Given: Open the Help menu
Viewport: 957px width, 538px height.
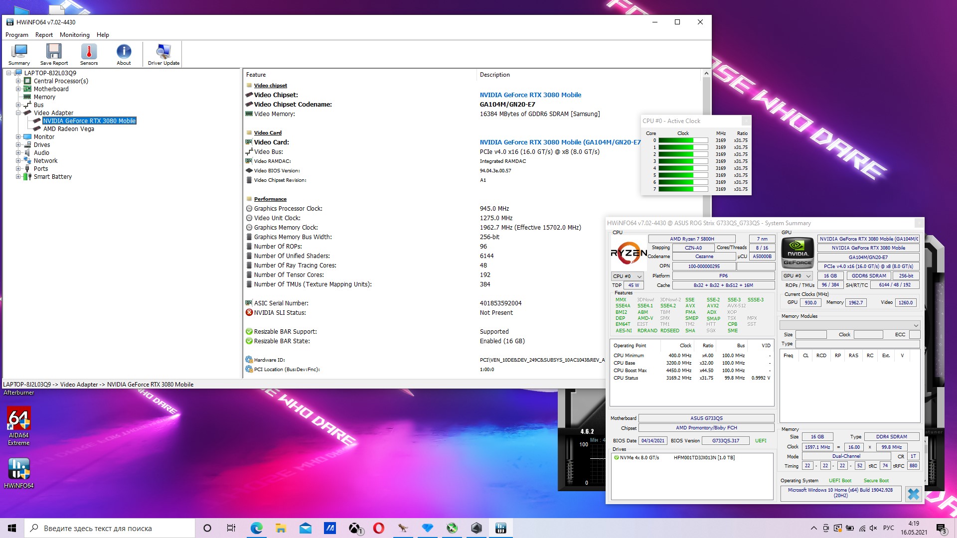Looking at the screenshot, I should (103, 35).
